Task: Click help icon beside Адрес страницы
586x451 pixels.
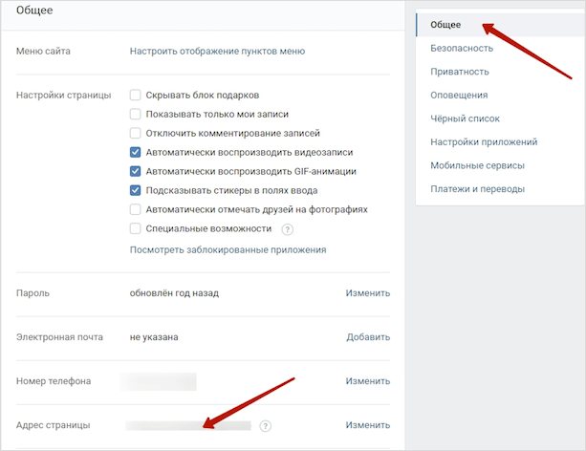Action: coord(265,425)
